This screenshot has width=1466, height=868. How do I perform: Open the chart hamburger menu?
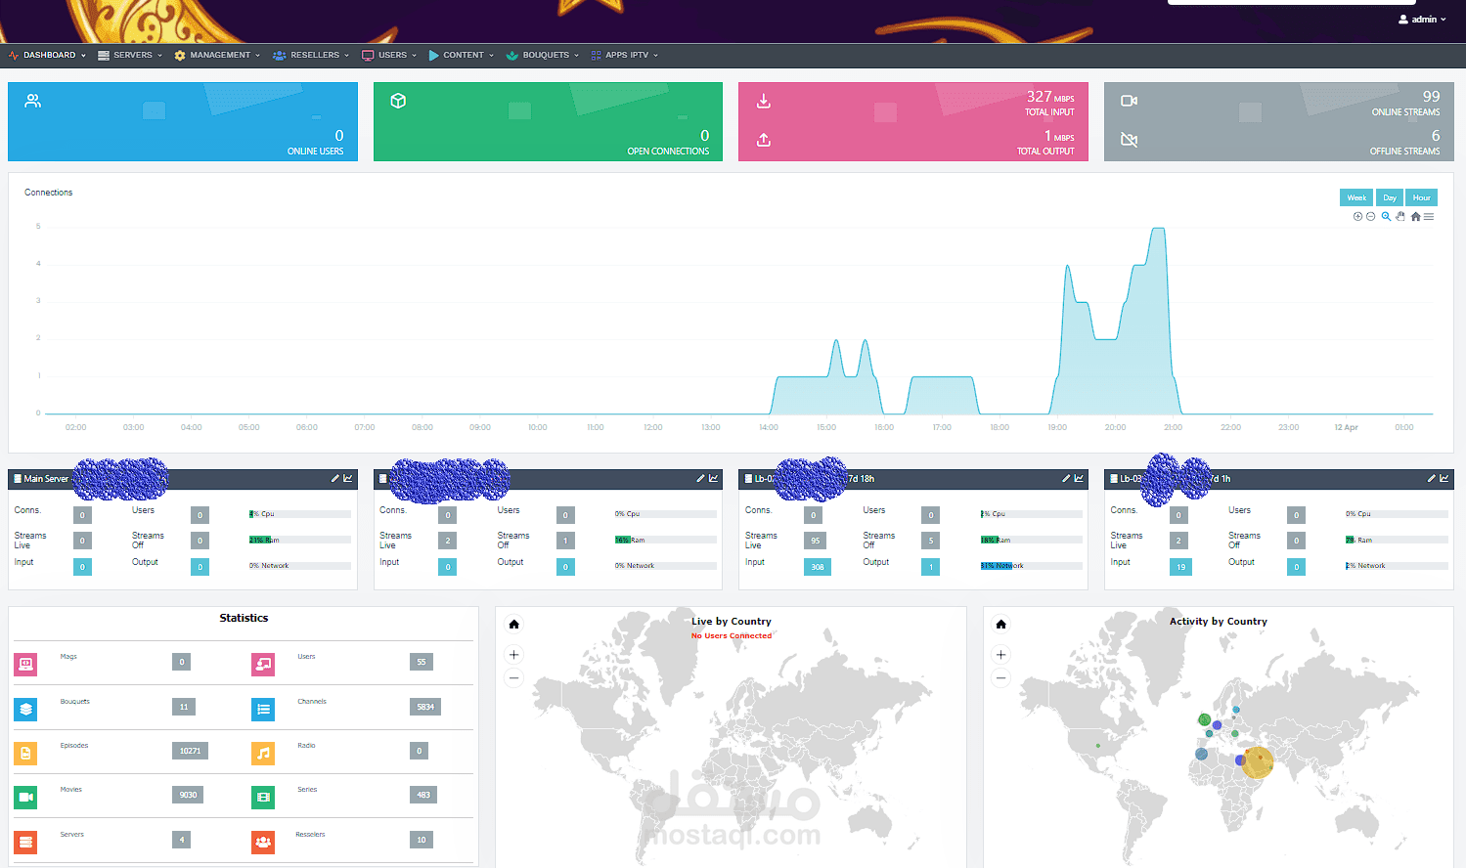click(x=1429, y=216)
